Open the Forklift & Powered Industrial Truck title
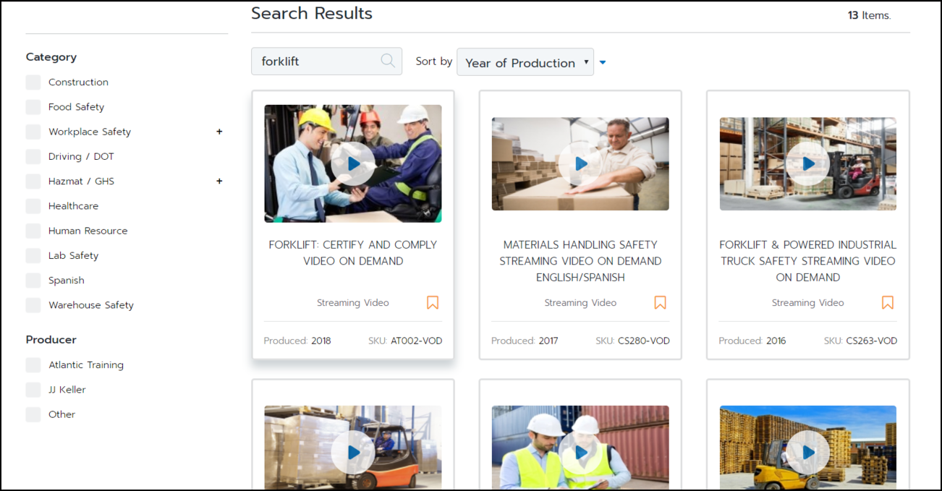Screen dimensions: 942x491 808,261
